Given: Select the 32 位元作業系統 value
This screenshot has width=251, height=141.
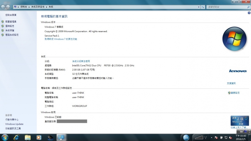Looking at the screenshot, I should click(81, 74).
